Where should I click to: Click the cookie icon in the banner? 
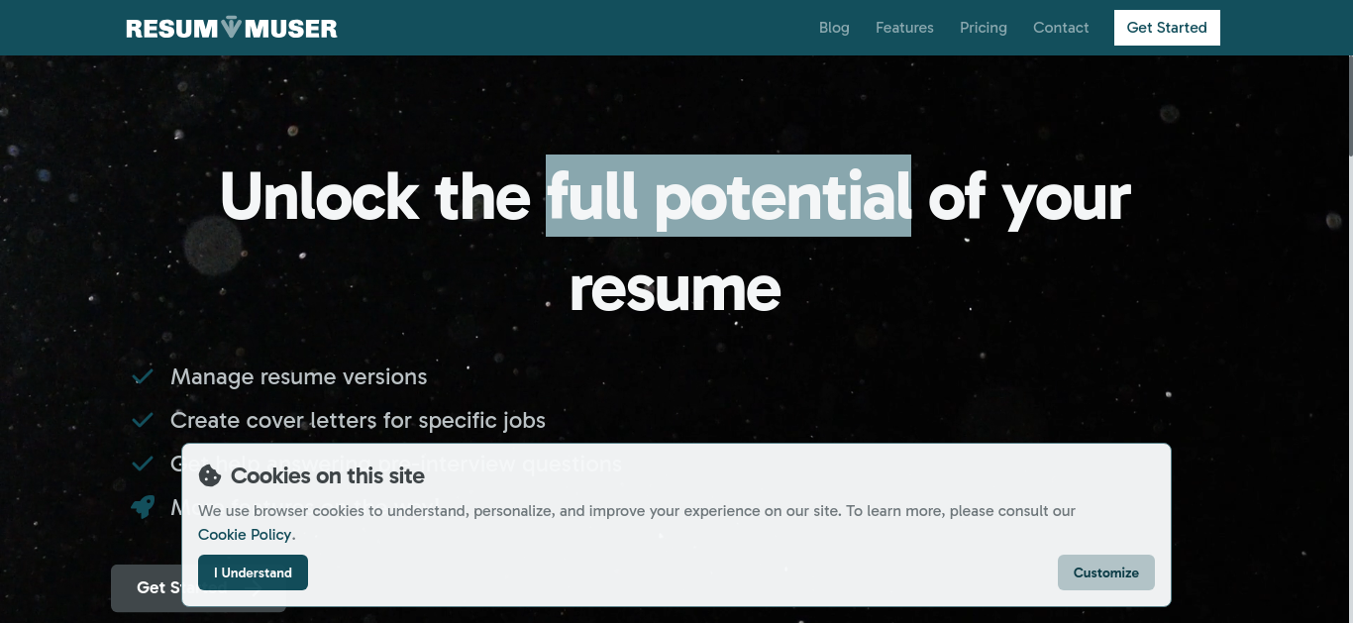210,475
